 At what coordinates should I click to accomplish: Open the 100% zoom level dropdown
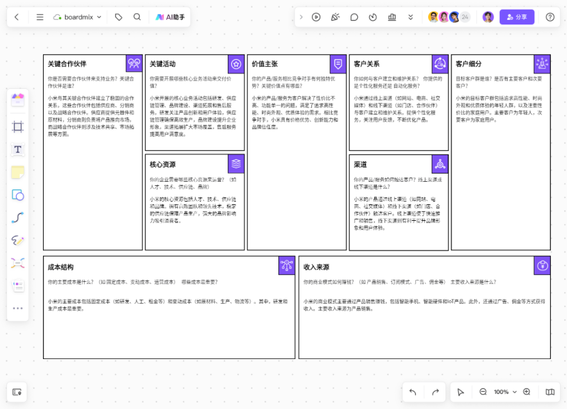(505, 392)
